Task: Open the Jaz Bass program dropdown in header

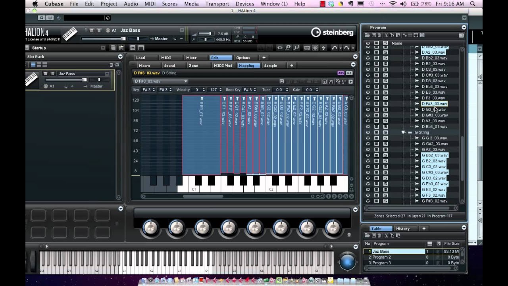Action: pos(182,30)
